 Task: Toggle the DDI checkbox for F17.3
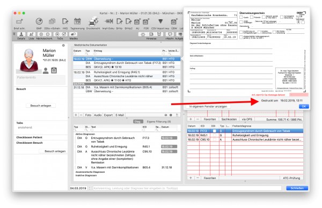214,131
